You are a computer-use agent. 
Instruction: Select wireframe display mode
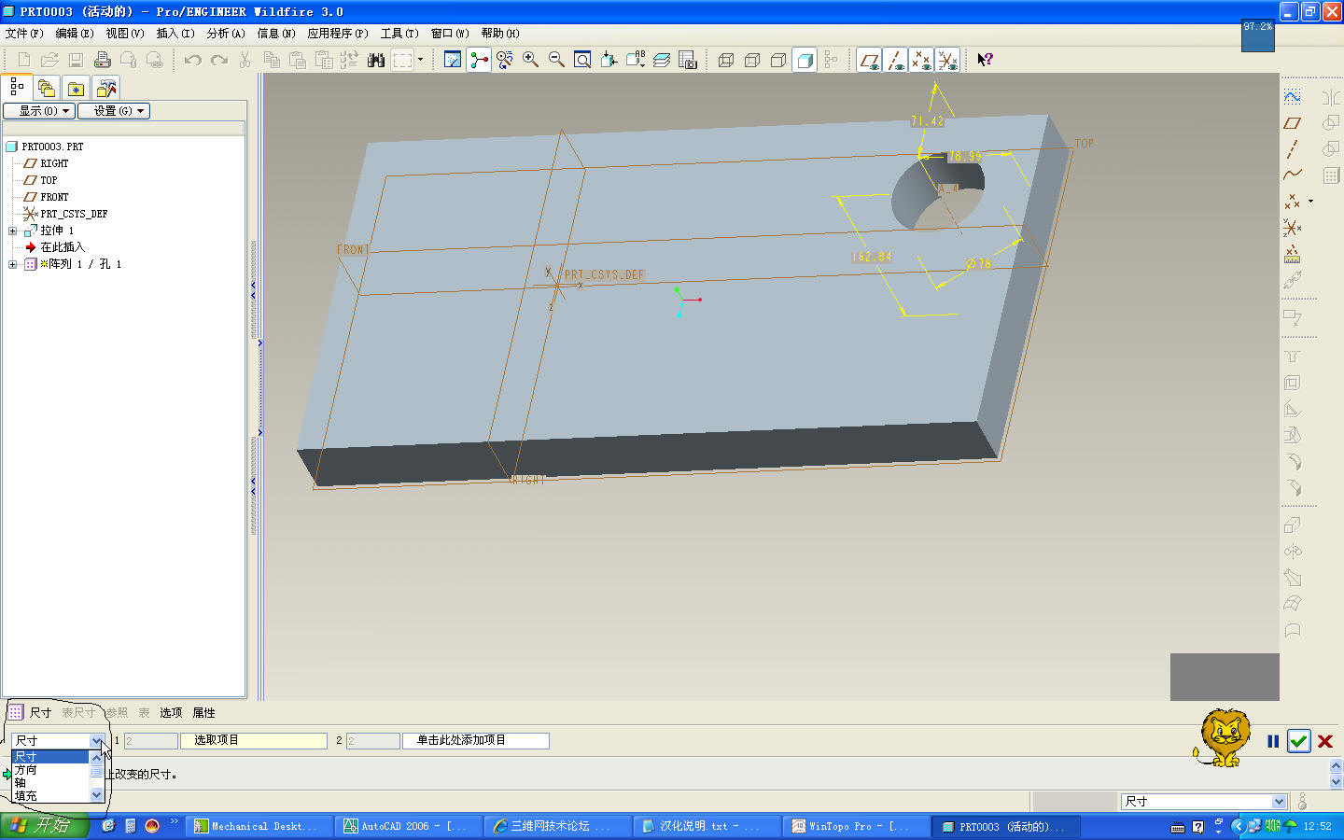726,60
